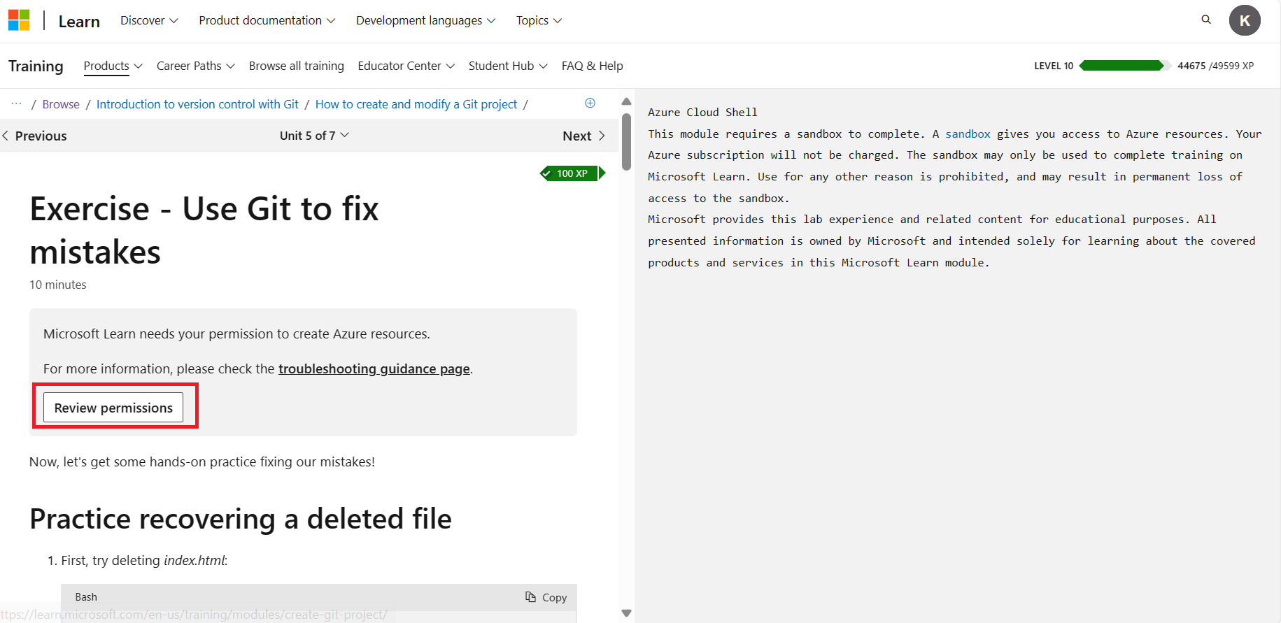Open Development languages dropdown
Image resolution: width=1281 pixels, height=623 pixels.
425,20
